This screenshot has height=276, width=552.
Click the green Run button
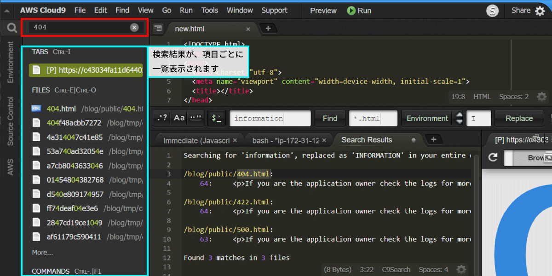point(359,10)
